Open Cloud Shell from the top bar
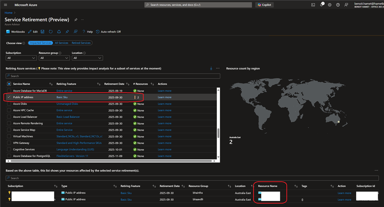 coord(313,5)
